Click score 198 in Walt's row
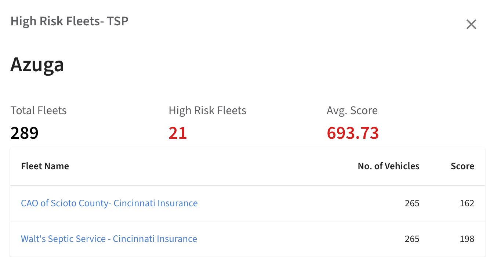The width and height of the screenshot is (486, 257). pos(467,239)
